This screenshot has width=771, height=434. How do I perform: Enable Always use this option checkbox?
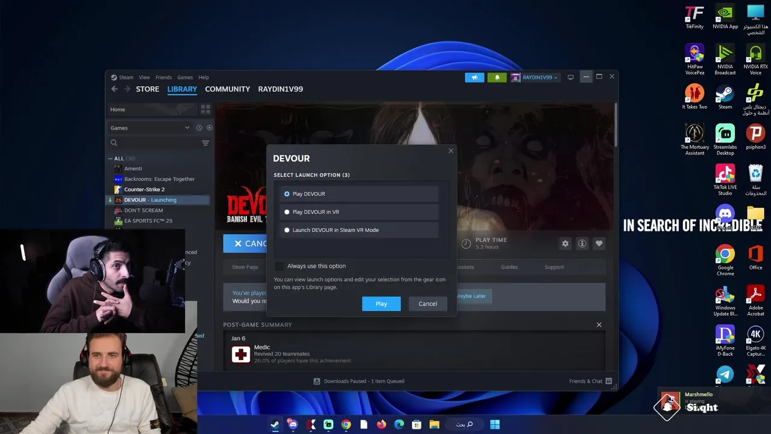[x=279, y=266]
